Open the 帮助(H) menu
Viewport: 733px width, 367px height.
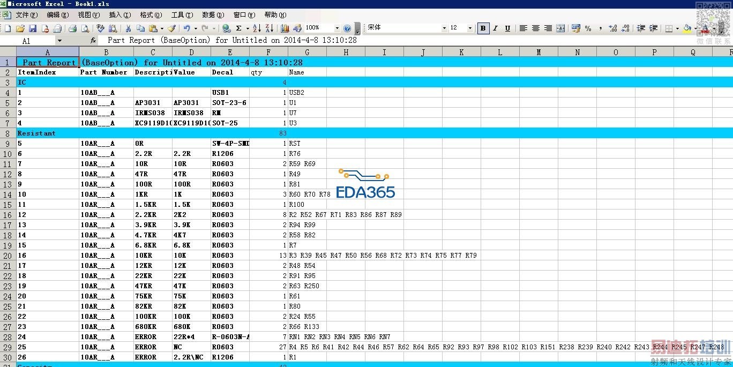[275, 15]
